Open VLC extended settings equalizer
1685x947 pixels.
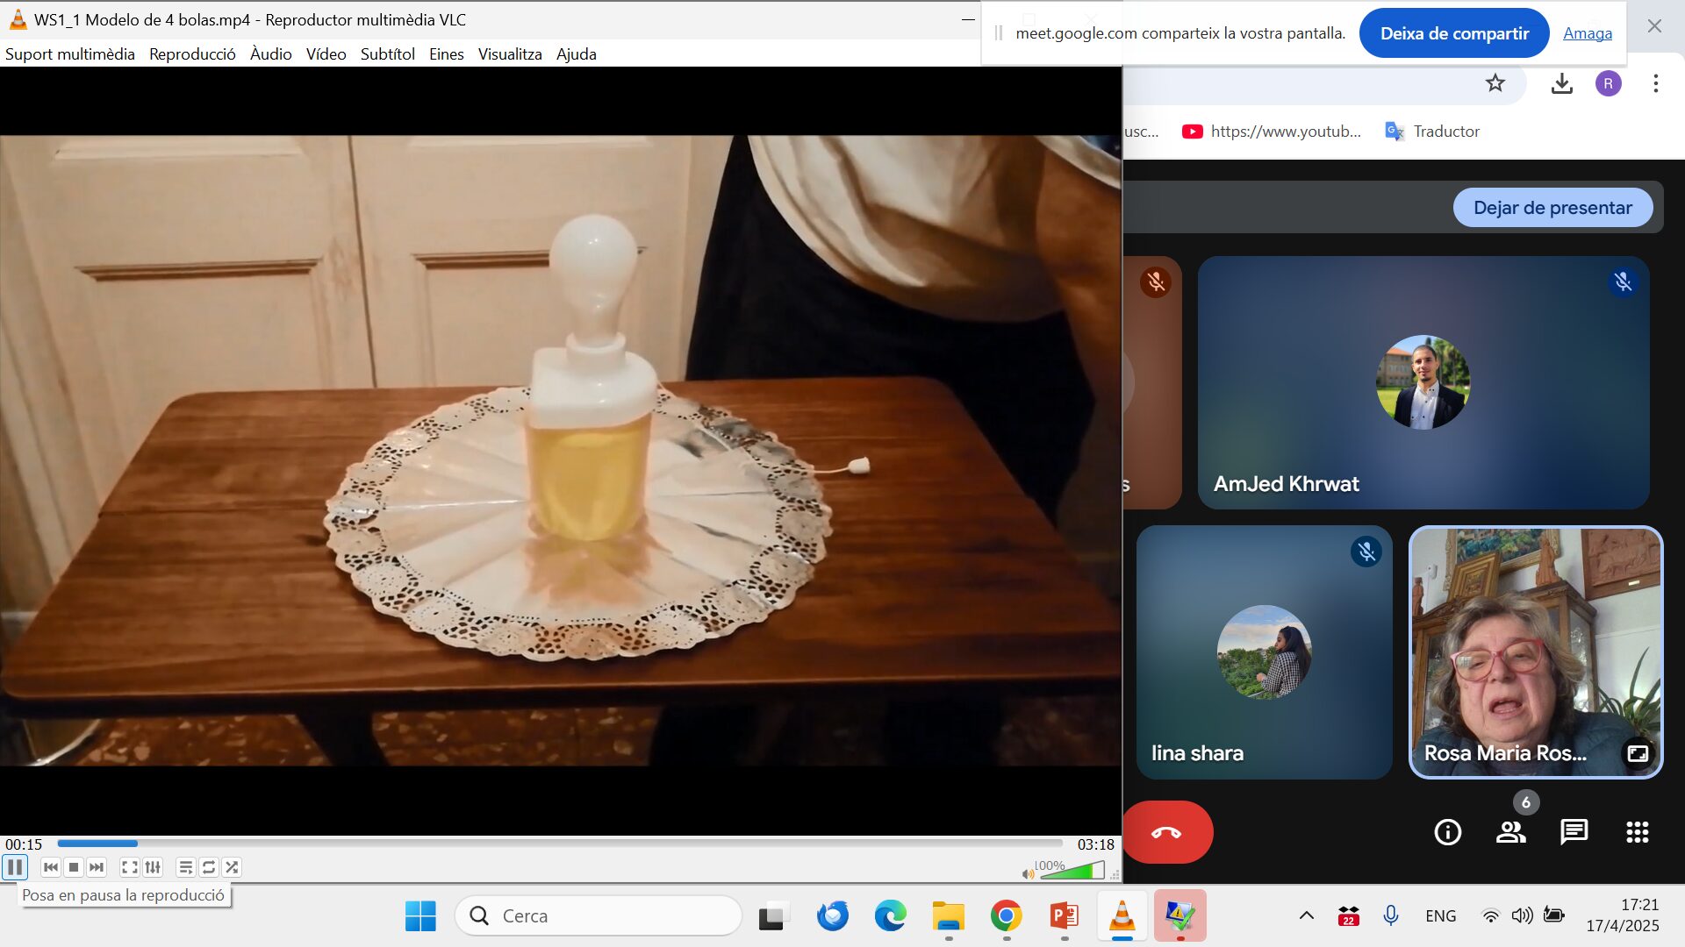pyautogui.click(x=153, y=867)
